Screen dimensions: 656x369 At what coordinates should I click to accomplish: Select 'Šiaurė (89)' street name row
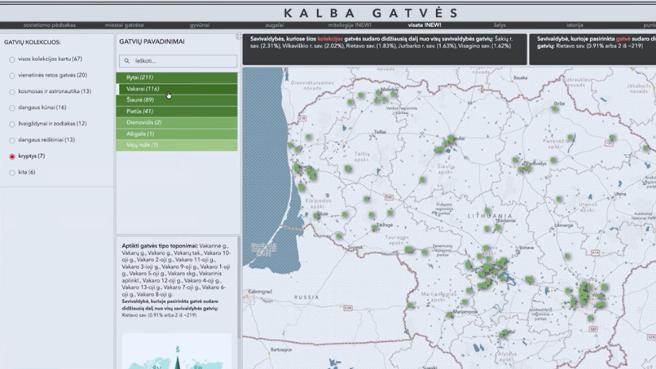pyautogui.click(x=176, y=100)
